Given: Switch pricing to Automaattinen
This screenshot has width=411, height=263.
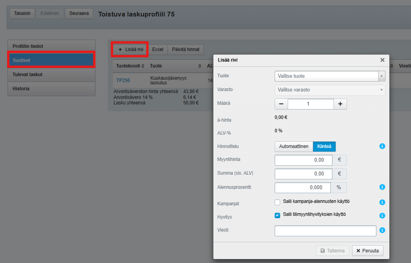Looking at the screenshot, I should click(x=294, y=147).
